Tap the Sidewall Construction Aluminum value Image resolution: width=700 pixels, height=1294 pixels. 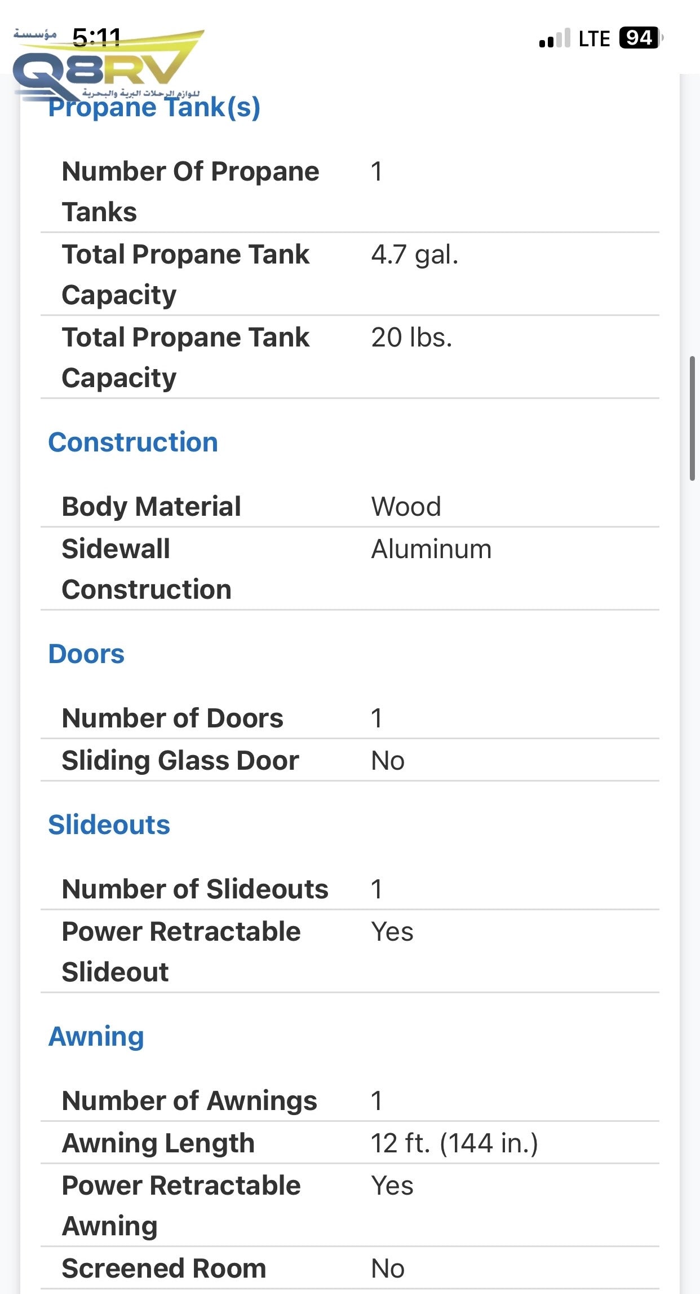[x=431, y=549]
